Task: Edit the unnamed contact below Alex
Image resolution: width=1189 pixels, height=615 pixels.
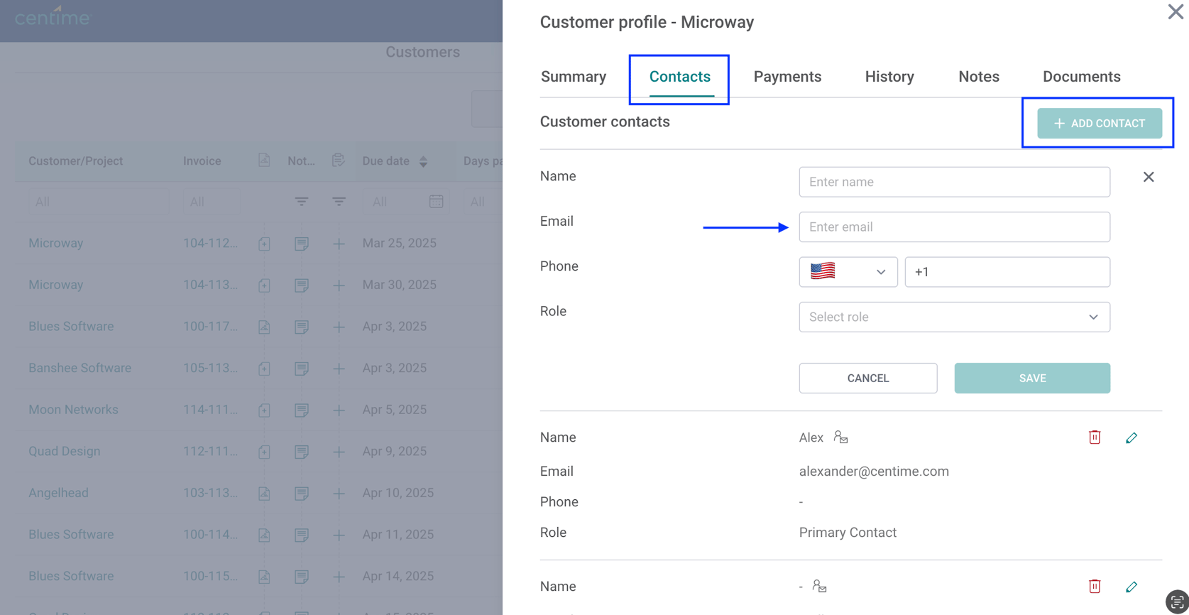Action: coord(1132,587)
